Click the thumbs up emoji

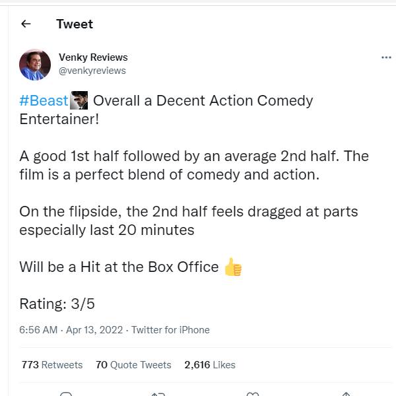pyautogui.click(x=233, y=267)
